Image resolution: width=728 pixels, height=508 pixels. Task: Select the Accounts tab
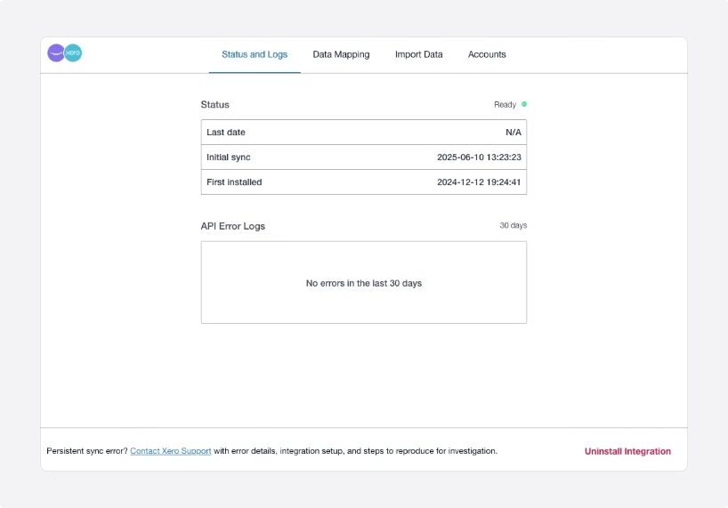point(487,54)
